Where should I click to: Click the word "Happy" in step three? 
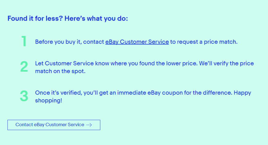pyautogui.click(x=242, y=93)
